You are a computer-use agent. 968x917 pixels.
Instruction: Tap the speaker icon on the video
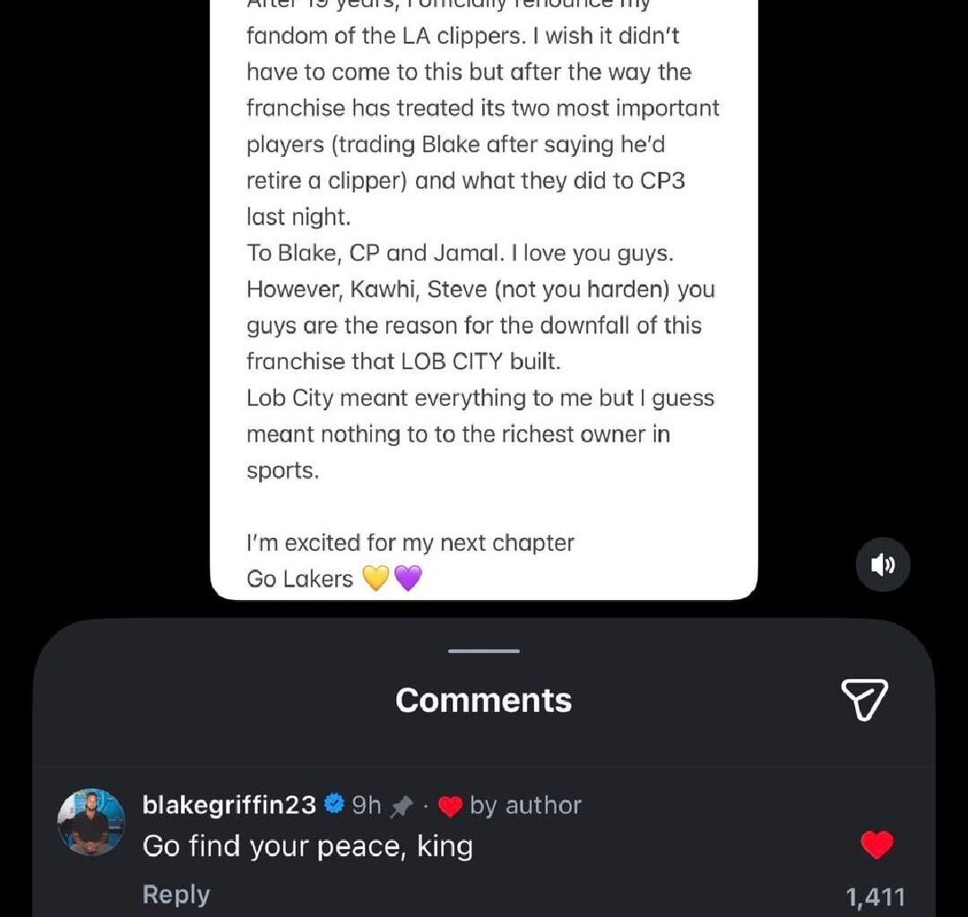pos(883,564)
